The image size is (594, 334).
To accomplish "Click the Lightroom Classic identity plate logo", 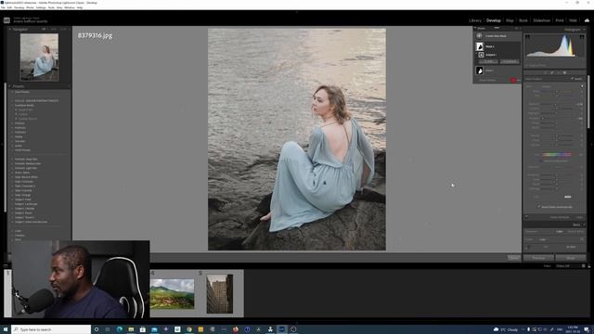I will 6,20.
